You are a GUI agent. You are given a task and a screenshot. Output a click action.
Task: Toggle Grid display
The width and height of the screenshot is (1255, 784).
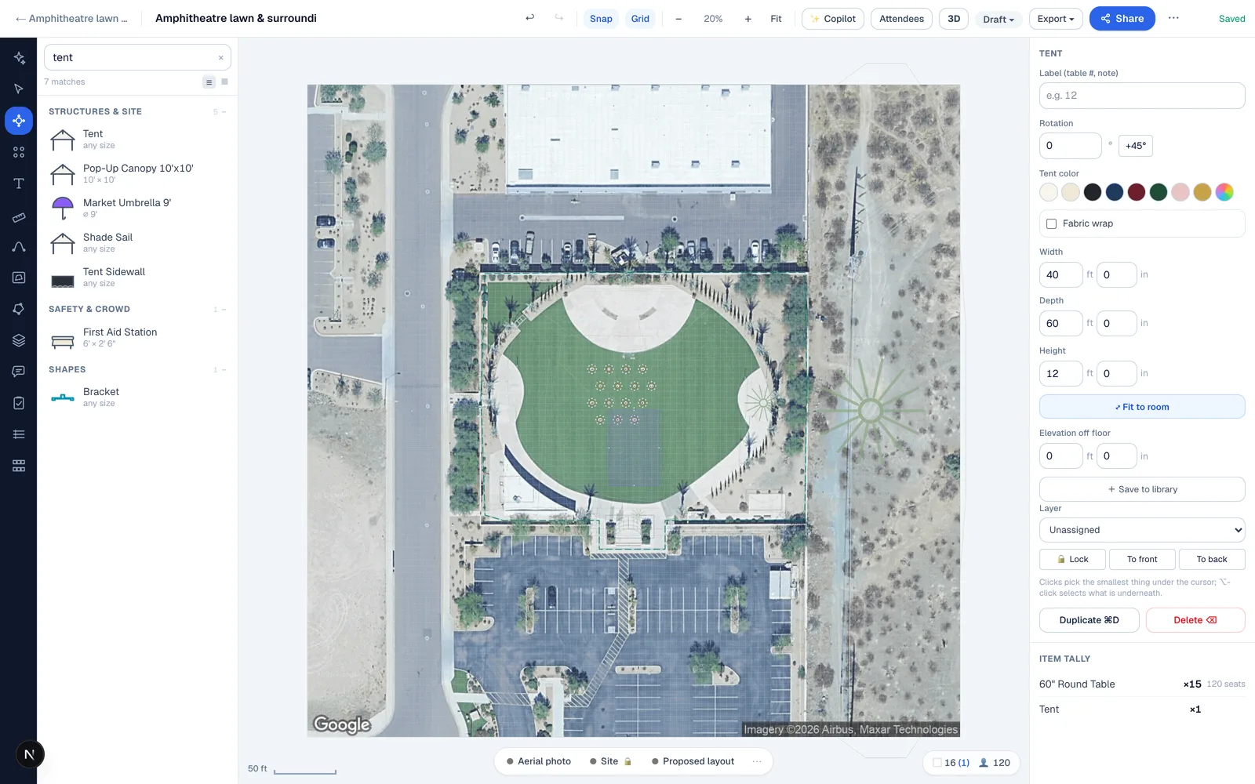click(640, 19)
